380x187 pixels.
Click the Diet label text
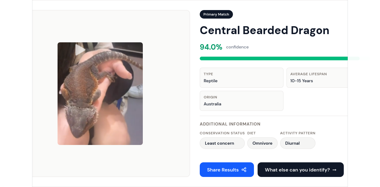pyautogui.click(x=252, y=133)
